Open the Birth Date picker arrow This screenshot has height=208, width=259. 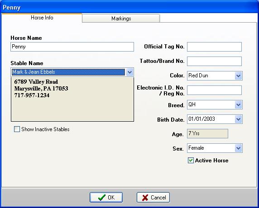[x=238, y=119]
